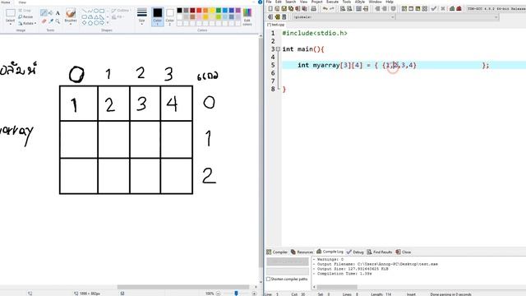526x296 pixels.
Task: Open the TDM-GCC compiler set dropdown
Action: (x=496, y=8)
